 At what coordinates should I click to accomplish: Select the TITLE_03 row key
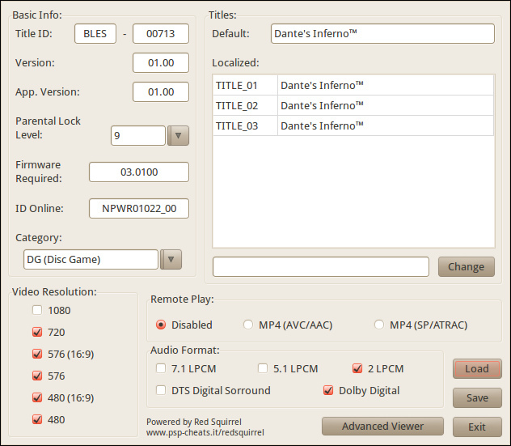point(245,126)
